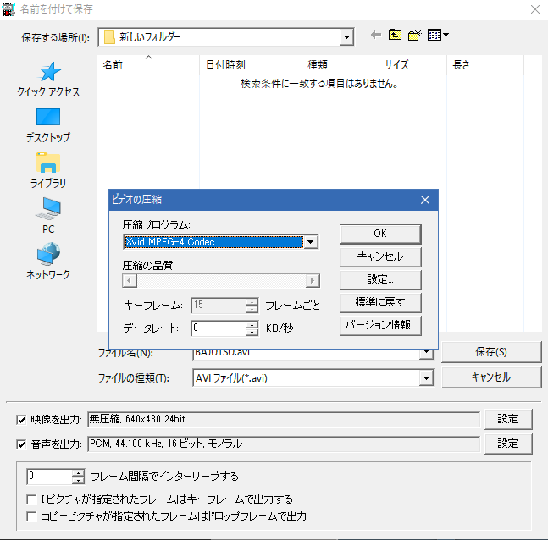Expand the ファイルの種類 dropdown
This screenshot has height=540, width=548.
point(426,378)
